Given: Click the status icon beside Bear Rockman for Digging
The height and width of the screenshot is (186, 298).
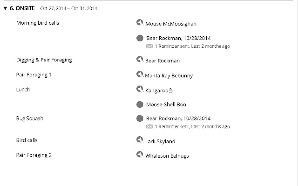Looking at the screenshot, I should pos(140,59).
